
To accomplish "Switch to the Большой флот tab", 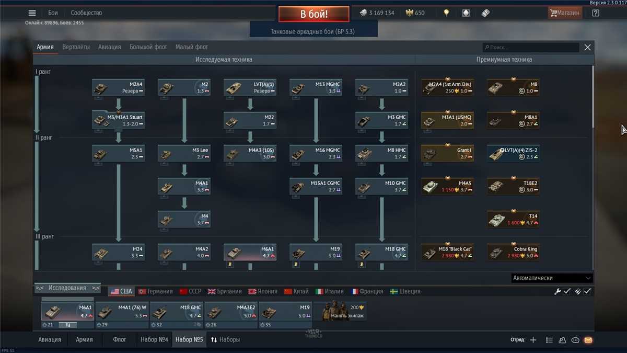I will click(148, 47).
